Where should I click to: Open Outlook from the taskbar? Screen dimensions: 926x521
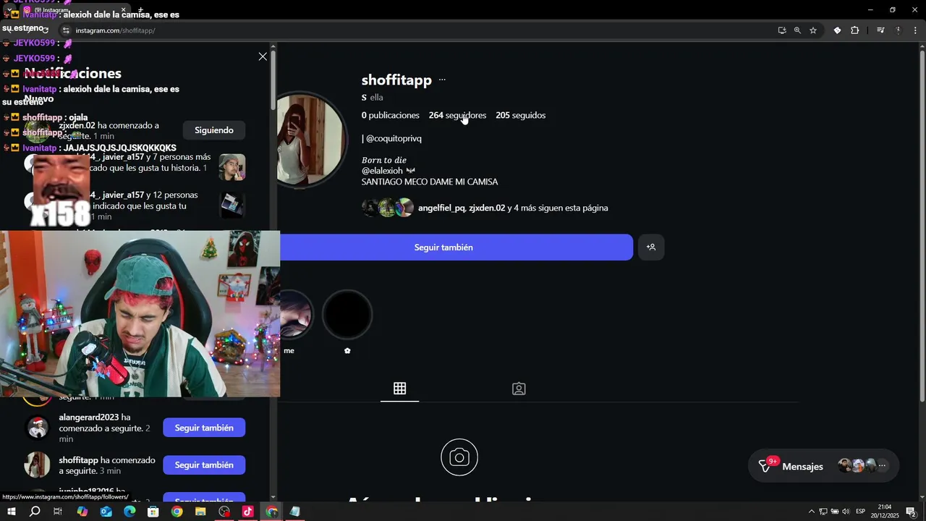click(x=106, y=512)
